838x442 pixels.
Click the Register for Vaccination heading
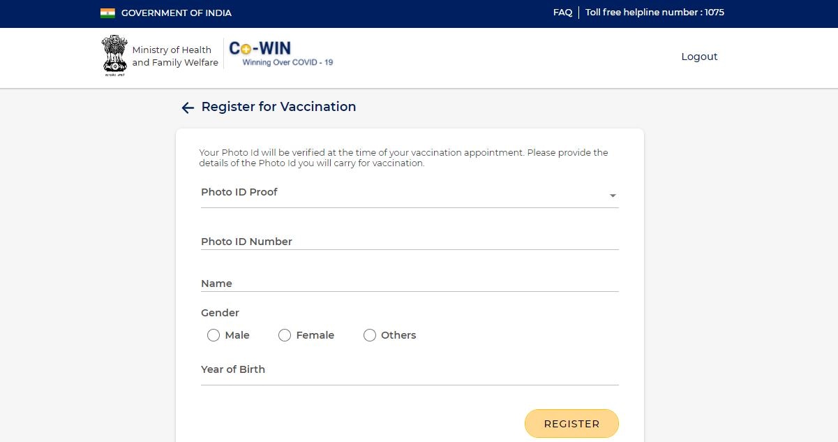point(278,107)
